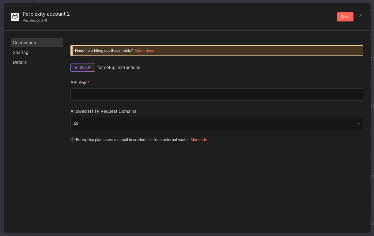Open docs link in the help banner
Viewport: 374px width, 236px height.
pyautogui.click(x=145, y=51)
